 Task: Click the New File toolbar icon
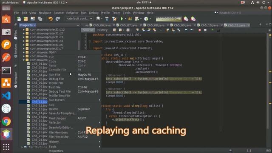point(19,19)
